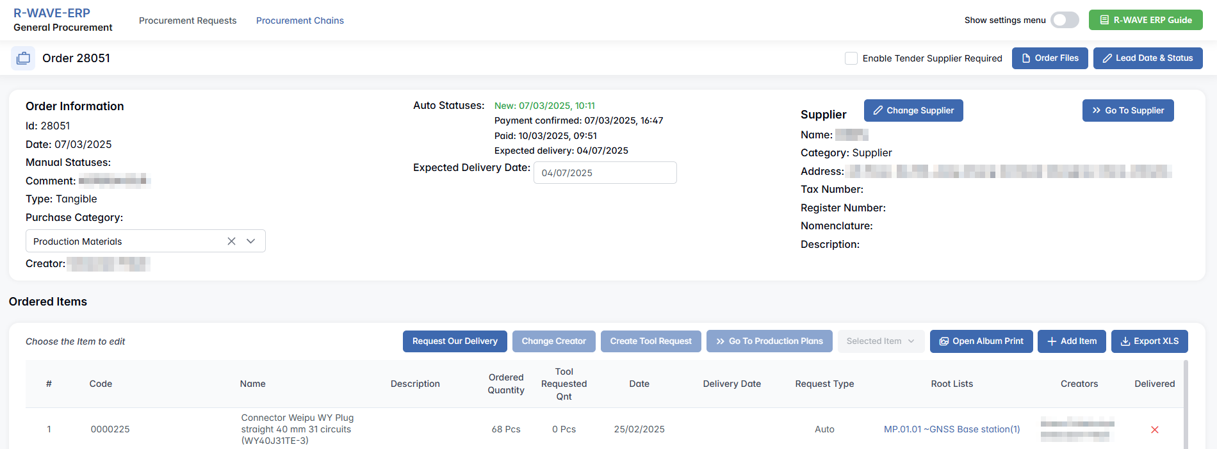Image resolution: width=1217 pixels, height=449 pixels.
Task: Switch to Procurement Chains tab
Action: point(300,20)
